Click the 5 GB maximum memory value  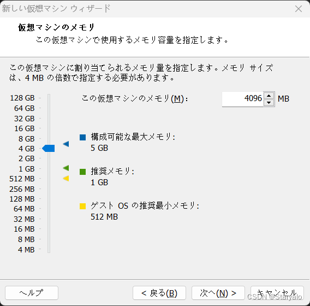click(x=99, y=148)
